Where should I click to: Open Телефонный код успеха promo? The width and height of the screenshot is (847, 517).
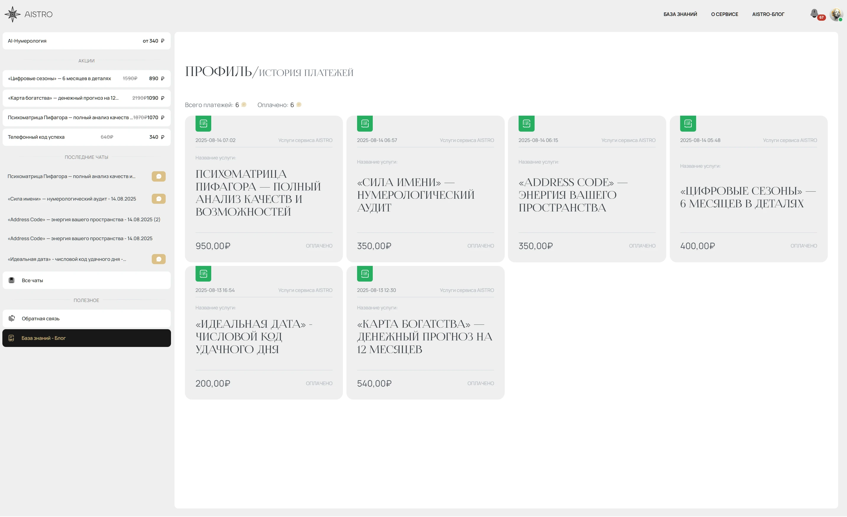click(x=86, y=137)
